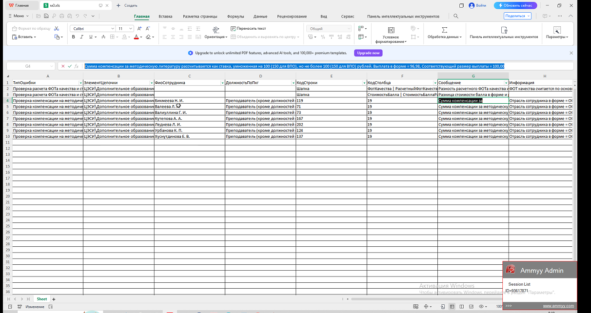
Task: Select column H header
Action: click(544, 76)
